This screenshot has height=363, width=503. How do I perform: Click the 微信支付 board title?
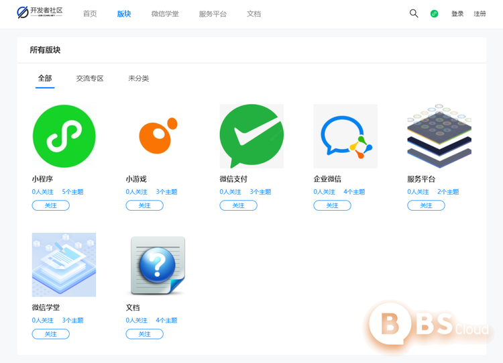tap(233, 179)
